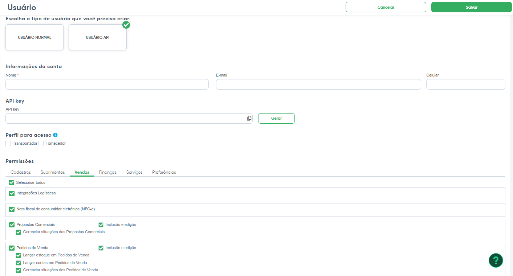This screenshot has width=513, height=276.
Task: Click the copy API key icon
Action: pos(249,119)
